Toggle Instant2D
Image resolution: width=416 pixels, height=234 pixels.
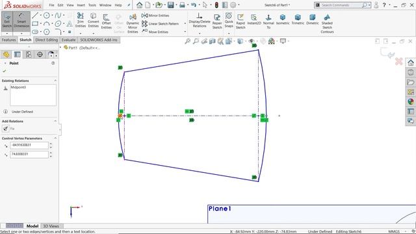pos(254,19)
